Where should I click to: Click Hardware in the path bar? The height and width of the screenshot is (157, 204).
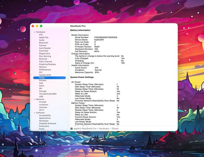coord(104,129)
